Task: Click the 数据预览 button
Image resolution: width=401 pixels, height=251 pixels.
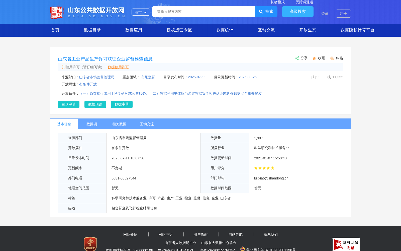Action: point(95,104)
